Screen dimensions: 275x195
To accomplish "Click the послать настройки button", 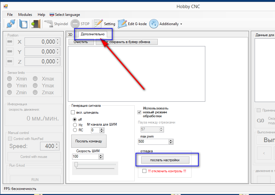I will click(x=165, y=160).
